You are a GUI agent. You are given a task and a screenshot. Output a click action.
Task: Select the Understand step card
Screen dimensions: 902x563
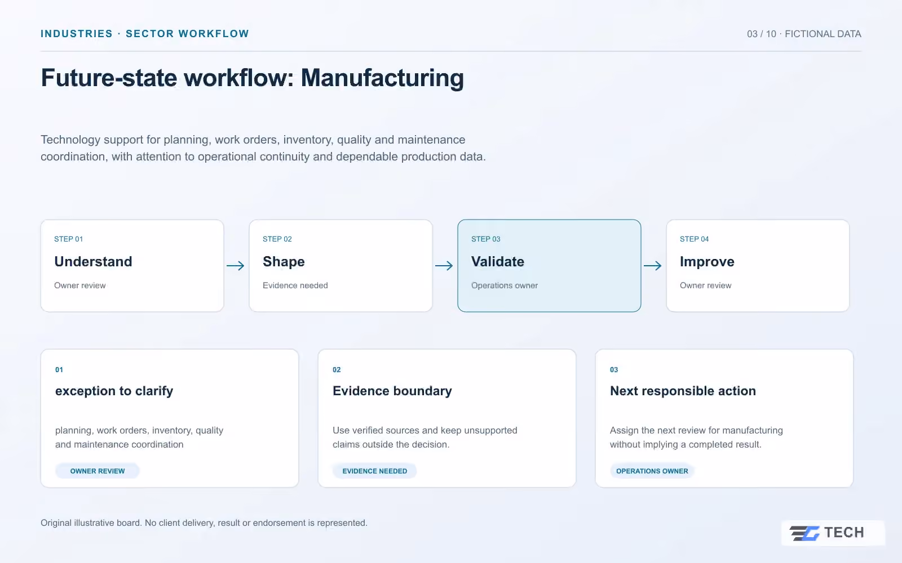[132, 266]
